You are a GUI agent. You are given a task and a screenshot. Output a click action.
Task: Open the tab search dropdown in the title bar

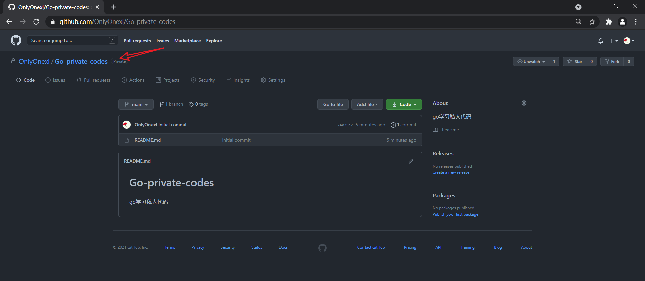pyautogui.click(x=578, y=7)
